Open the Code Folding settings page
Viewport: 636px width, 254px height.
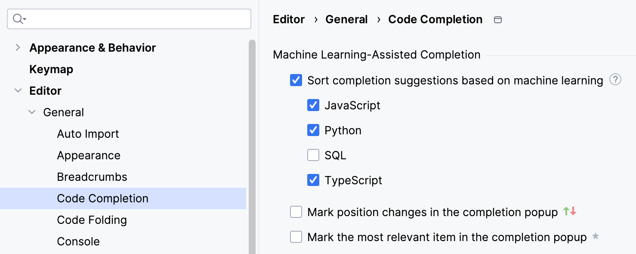point(92,220)
